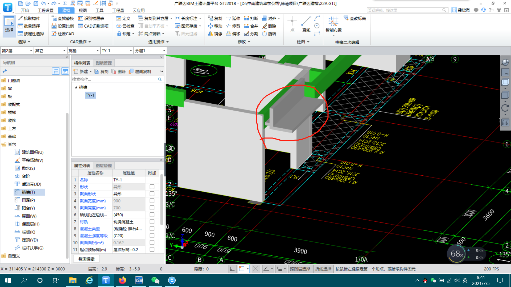
Task: Toggle the 截面宽度 property checkbox
Action: pos(152,201)
